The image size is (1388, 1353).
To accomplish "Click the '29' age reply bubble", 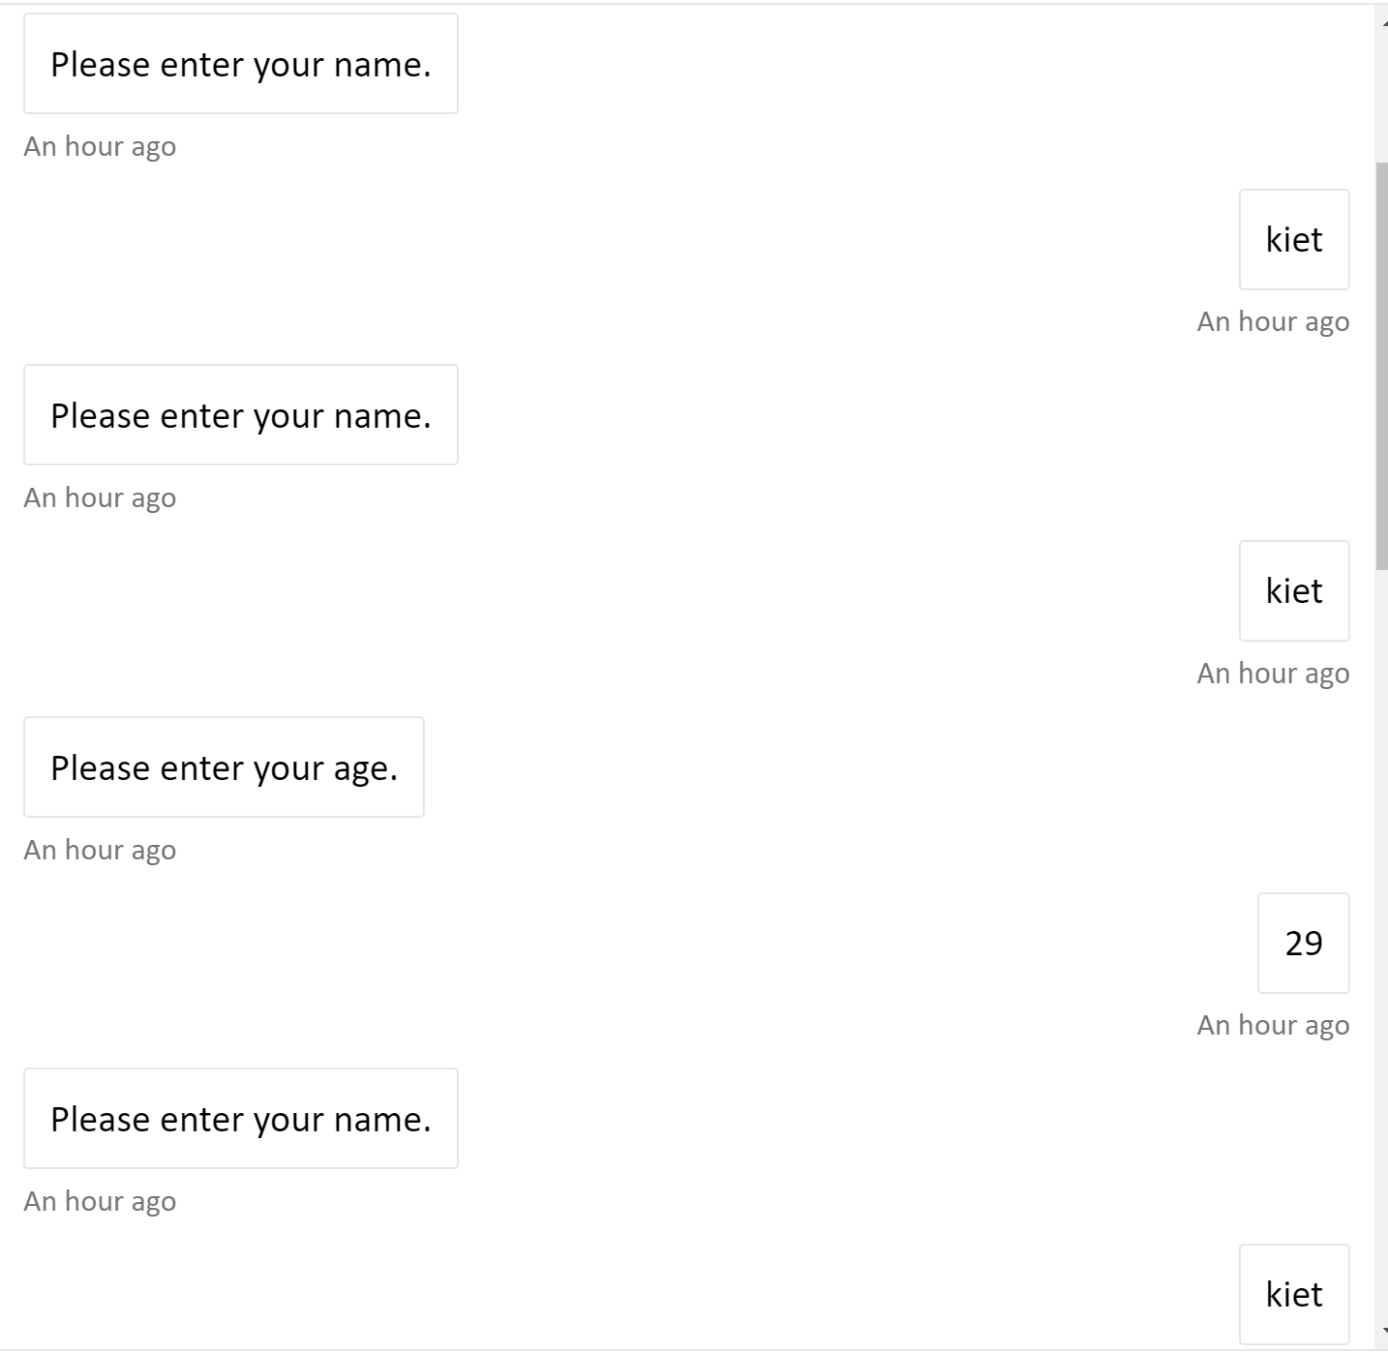I will (x=1303, y=943).
